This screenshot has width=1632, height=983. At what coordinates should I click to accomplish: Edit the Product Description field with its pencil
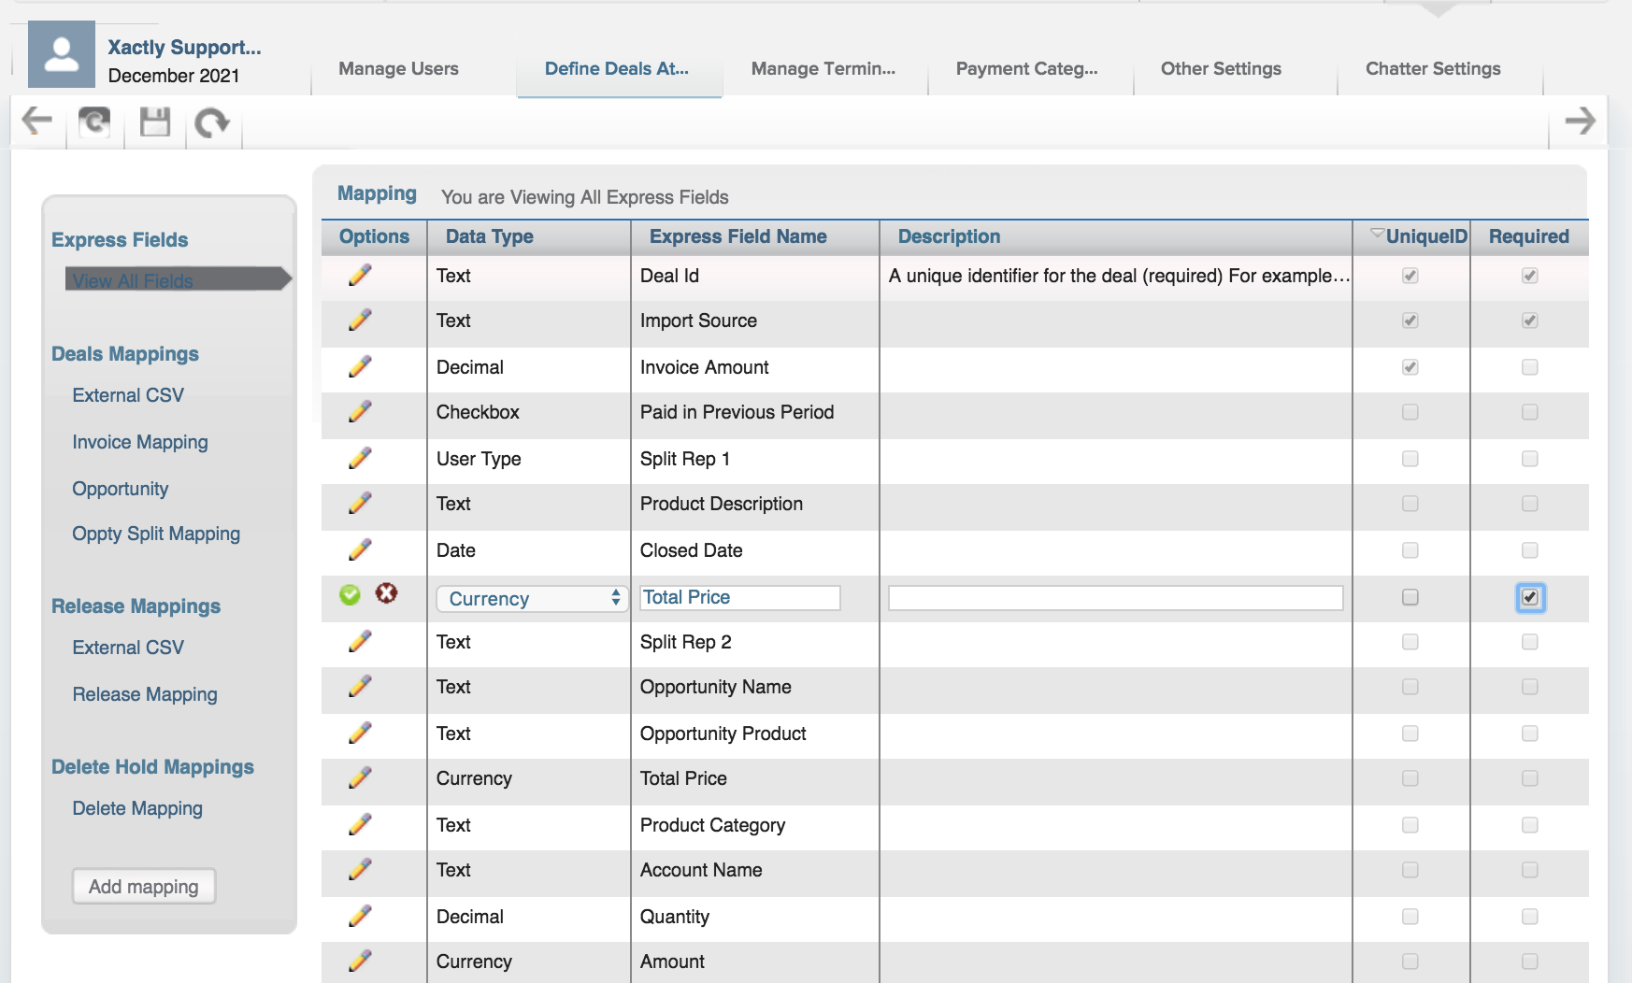pos(360,504)
